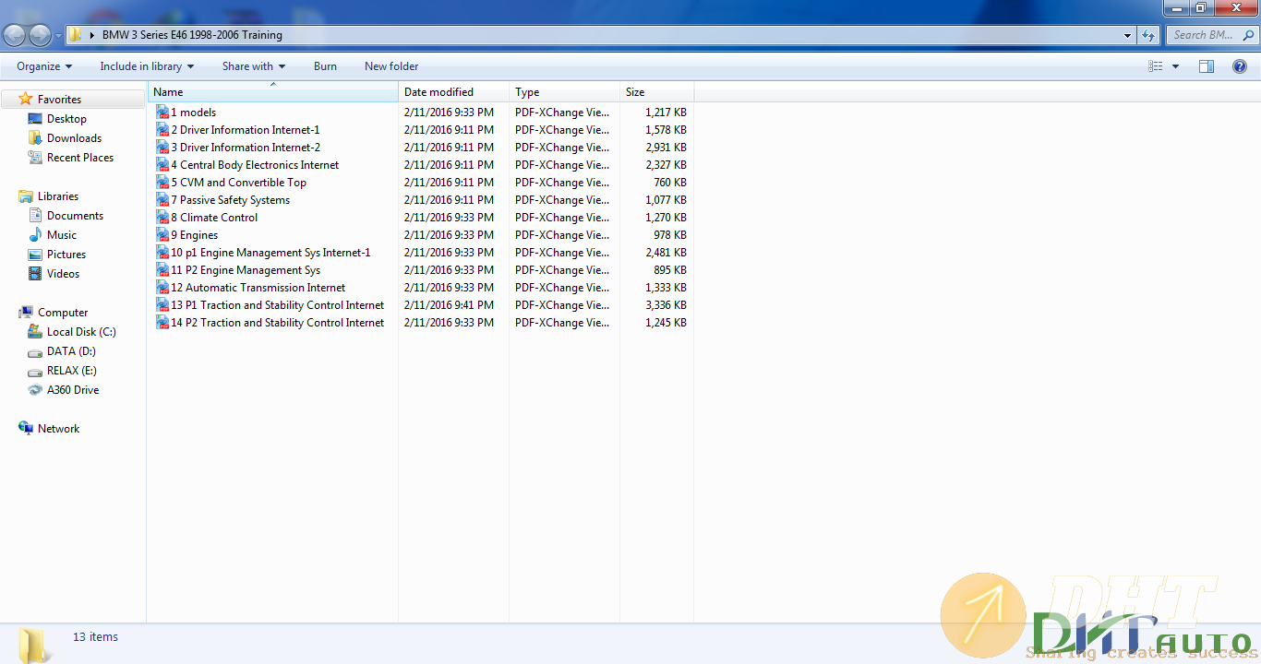This screenshot has height=664, width=1261.
Task: Click the Burn button
Action: tap(325, 66)
